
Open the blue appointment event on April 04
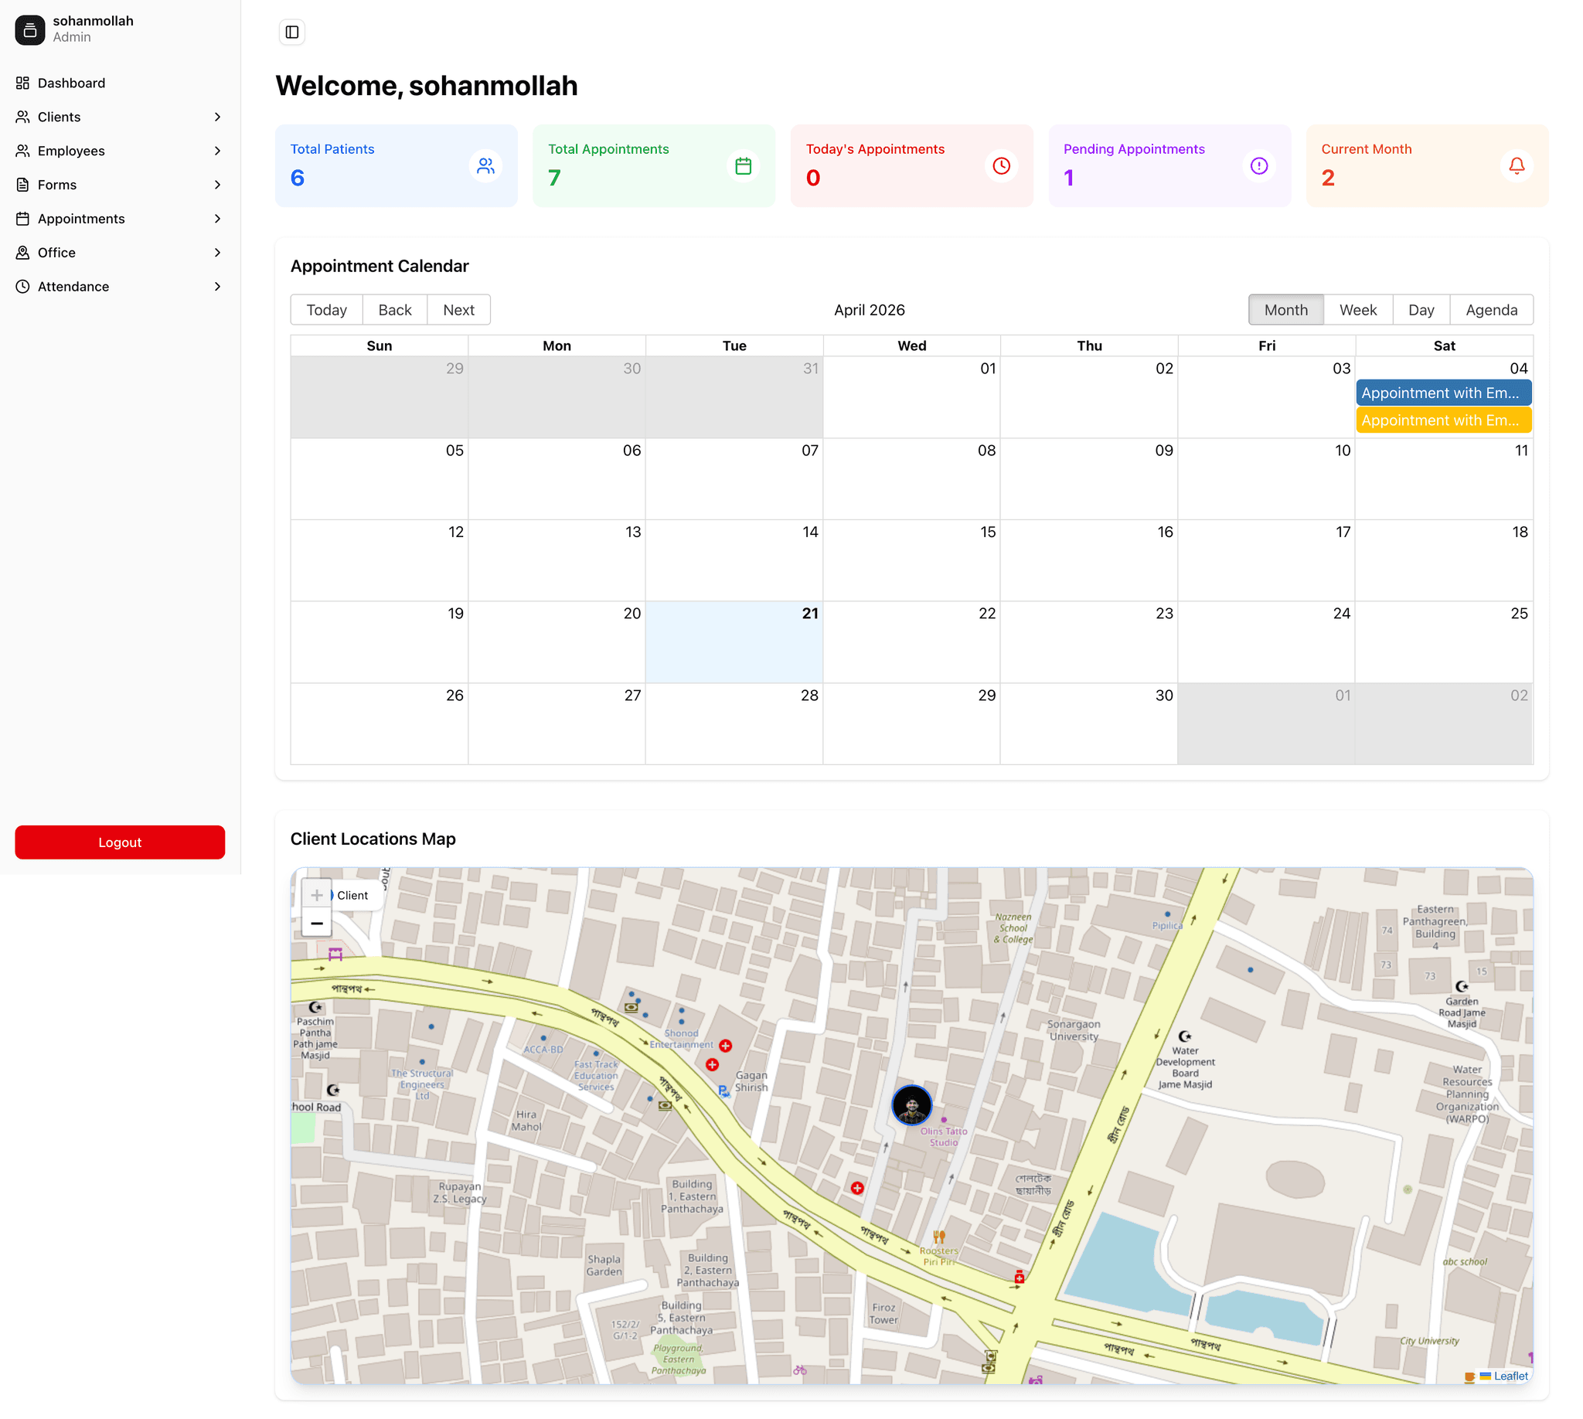1442,393
